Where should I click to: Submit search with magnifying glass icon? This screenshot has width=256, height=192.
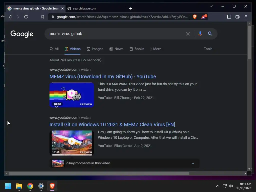[x=210, y=34]
